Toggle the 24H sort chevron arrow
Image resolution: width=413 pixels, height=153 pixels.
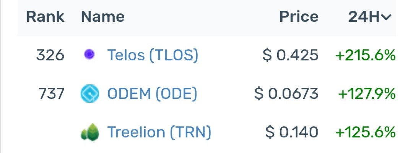pyautogui.click(x=386, y=17)
